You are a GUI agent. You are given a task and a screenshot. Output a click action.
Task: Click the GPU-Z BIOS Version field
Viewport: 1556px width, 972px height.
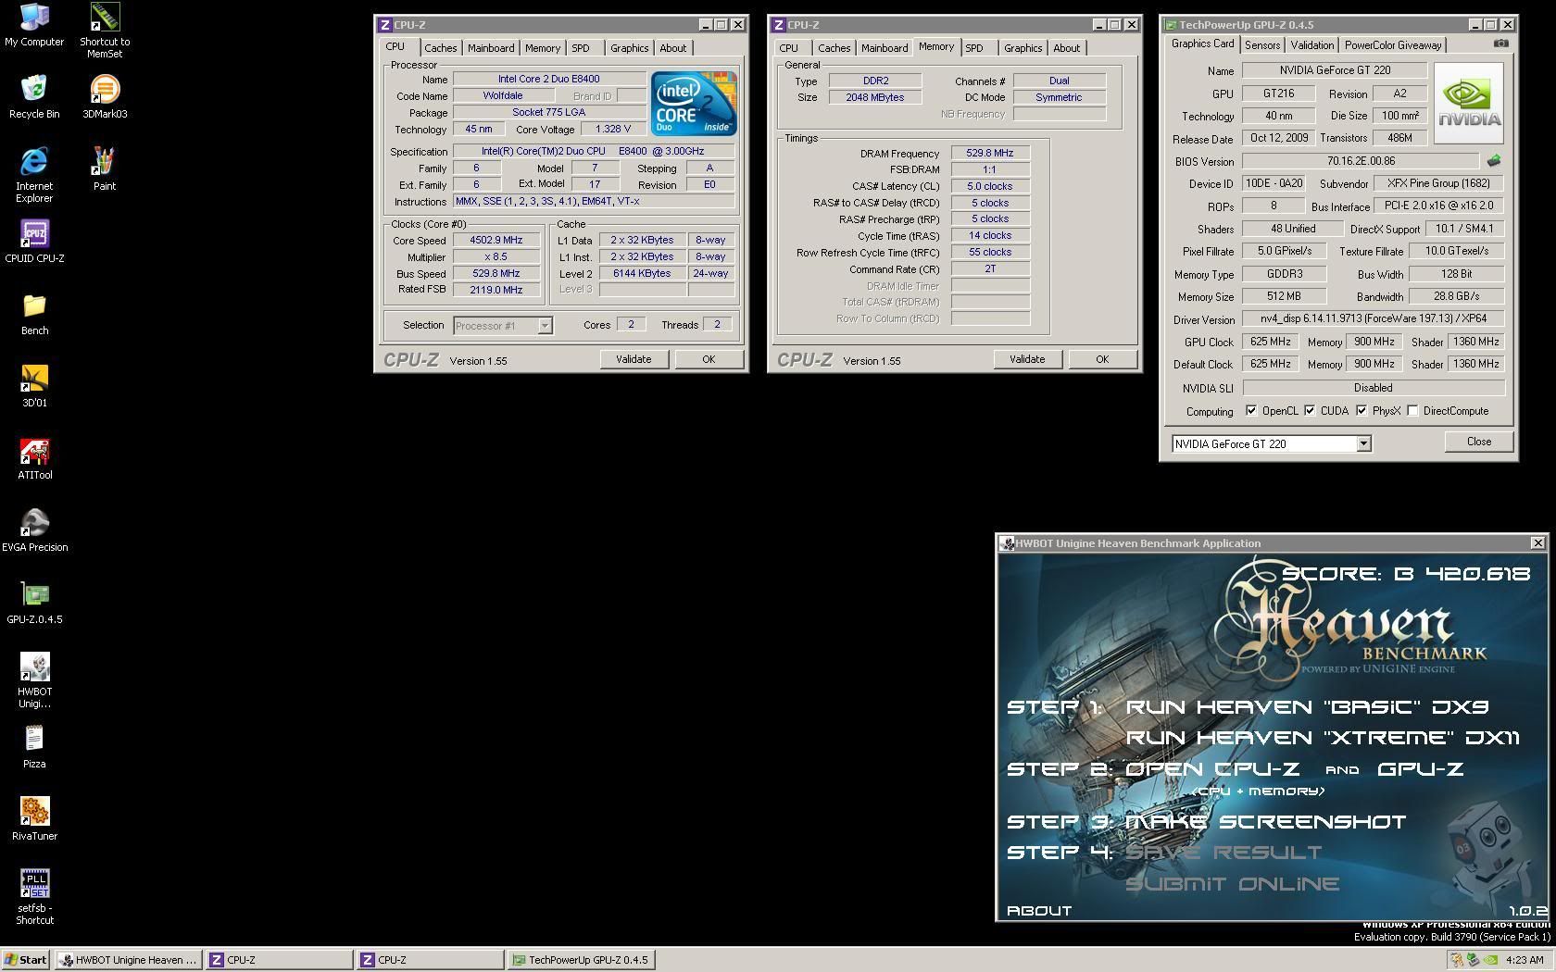click(x=1361, y=161)
